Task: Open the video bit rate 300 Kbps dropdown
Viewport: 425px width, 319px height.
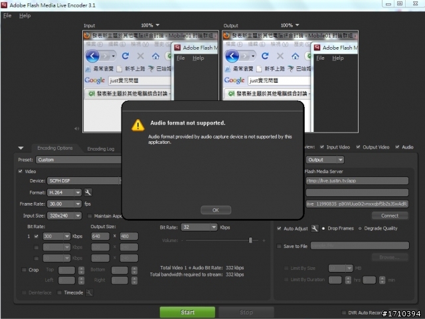Action: click(x=56, y=236)
